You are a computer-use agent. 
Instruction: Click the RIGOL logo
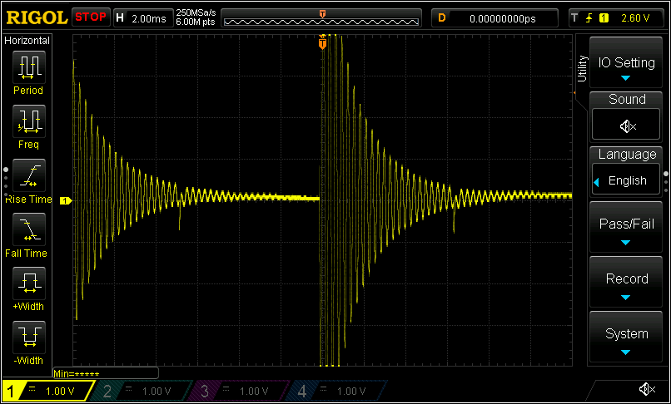coord(36,17)
